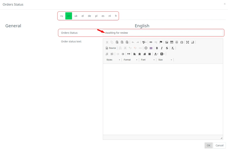Screen dimensions: 228x153
Task: Open the text color picker
Action: click(156, 54)
